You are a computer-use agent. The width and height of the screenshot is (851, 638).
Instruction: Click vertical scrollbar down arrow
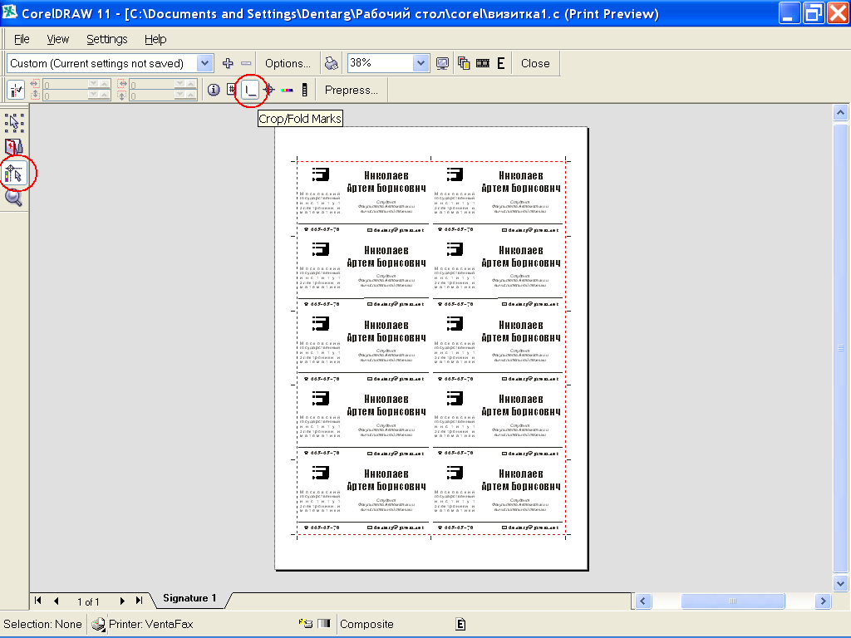pyautogui.click(x=841, y=584)
